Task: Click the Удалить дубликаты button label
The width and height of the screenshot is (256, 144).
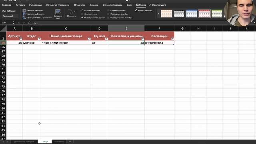Action: (x=36, y=14)
